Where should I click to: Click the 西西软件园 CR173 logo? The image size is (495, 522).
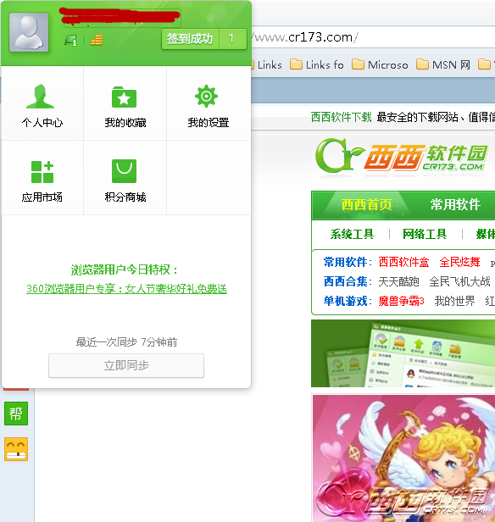pyautogui.click(x=402, y=156)
